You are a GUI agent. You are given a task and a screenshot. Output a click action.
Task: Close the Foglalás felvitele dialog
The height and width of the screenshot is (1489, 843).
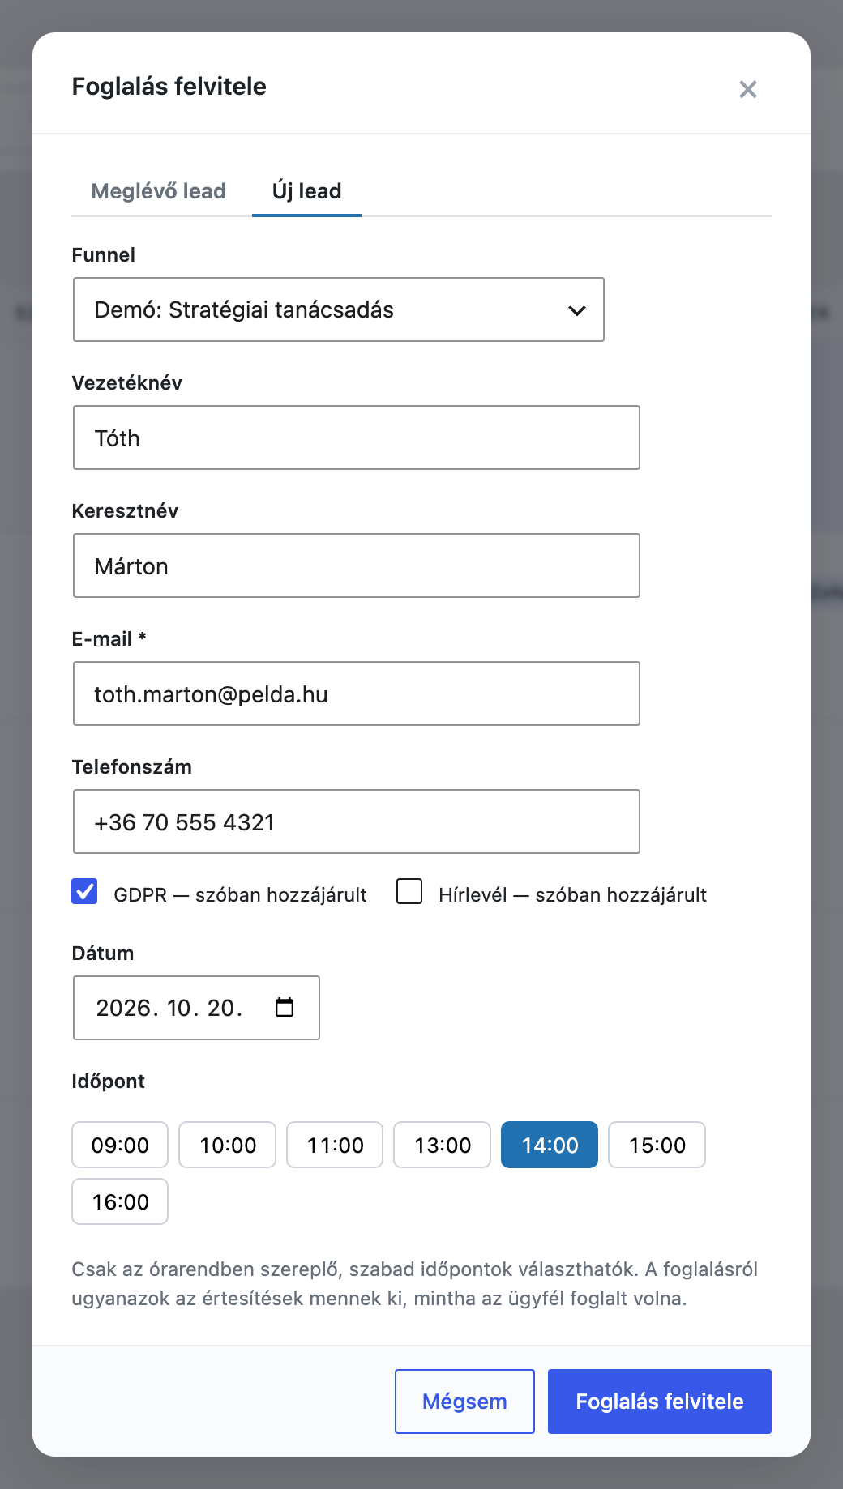point(747,89)
